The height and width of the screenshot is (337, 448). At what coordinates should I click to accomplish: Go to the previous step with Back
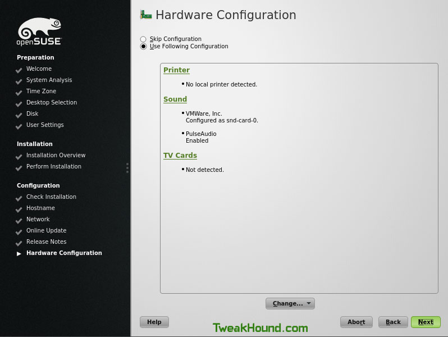pyautogui.click(x=393, y=322)
